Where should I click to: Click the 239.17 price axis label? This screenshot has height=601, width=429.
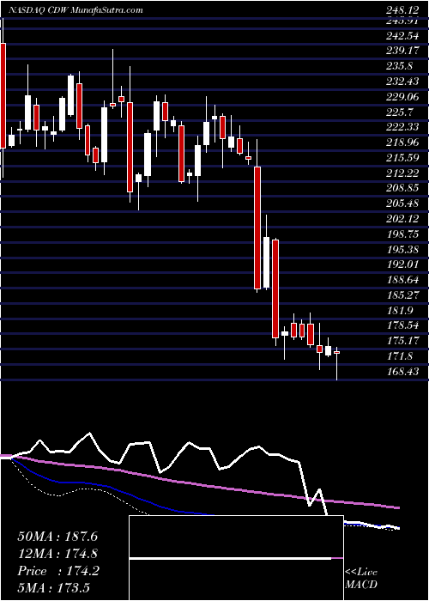pos(402,51)
